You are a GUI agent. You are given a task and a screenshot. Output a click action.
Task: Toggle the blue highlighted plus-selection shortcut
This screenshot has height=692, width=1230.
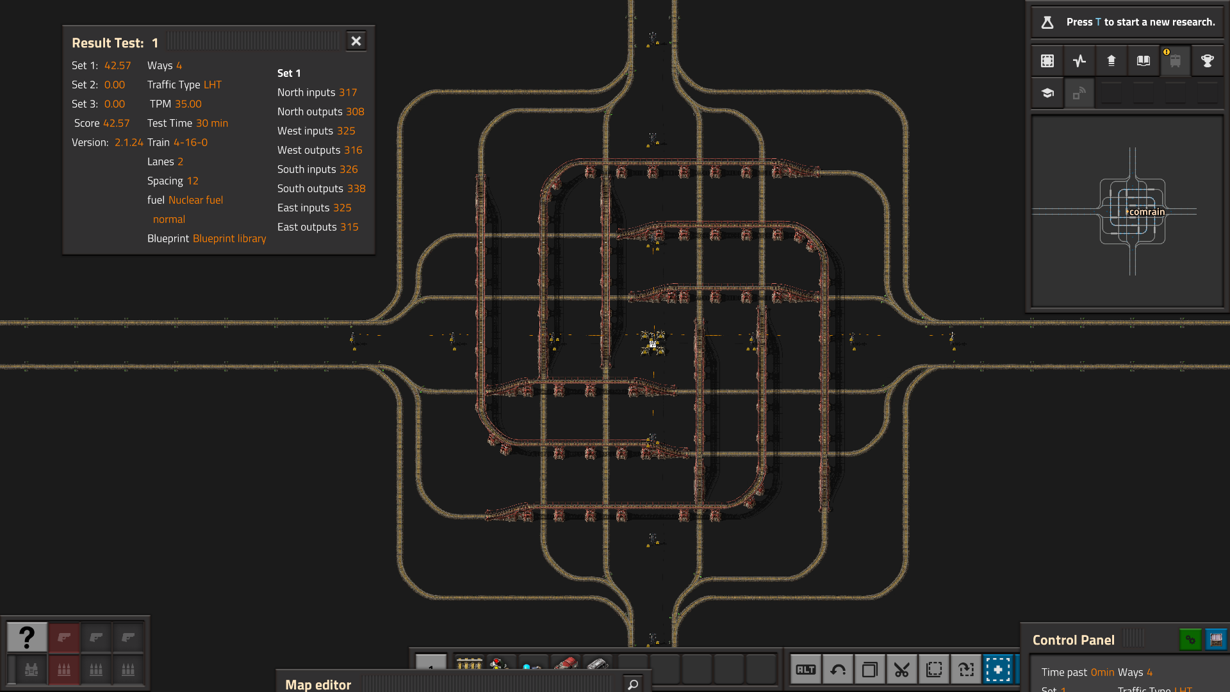(998, 670)
